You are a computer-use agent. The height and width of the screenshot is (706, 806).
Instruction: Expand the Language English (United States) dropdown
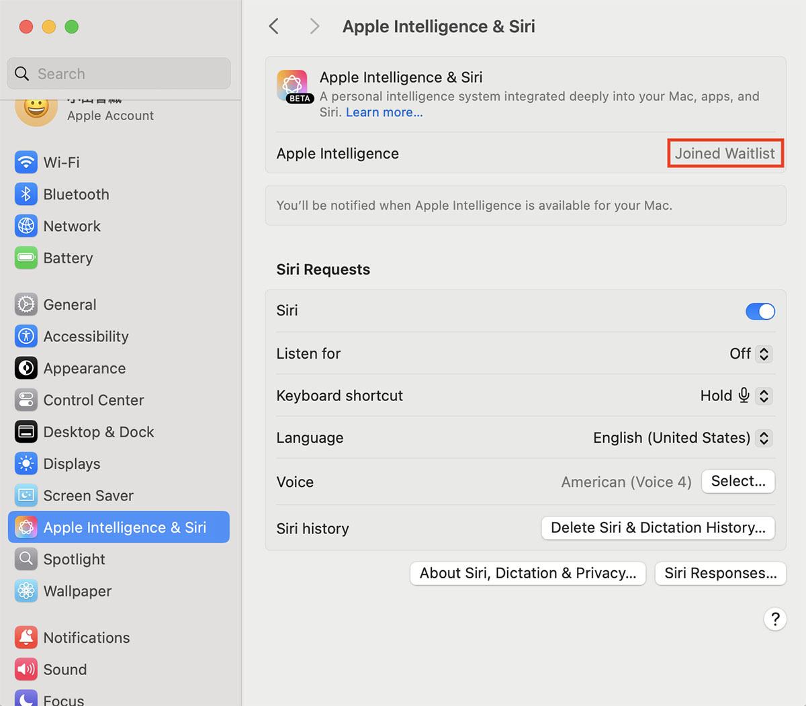coord(682,438)
